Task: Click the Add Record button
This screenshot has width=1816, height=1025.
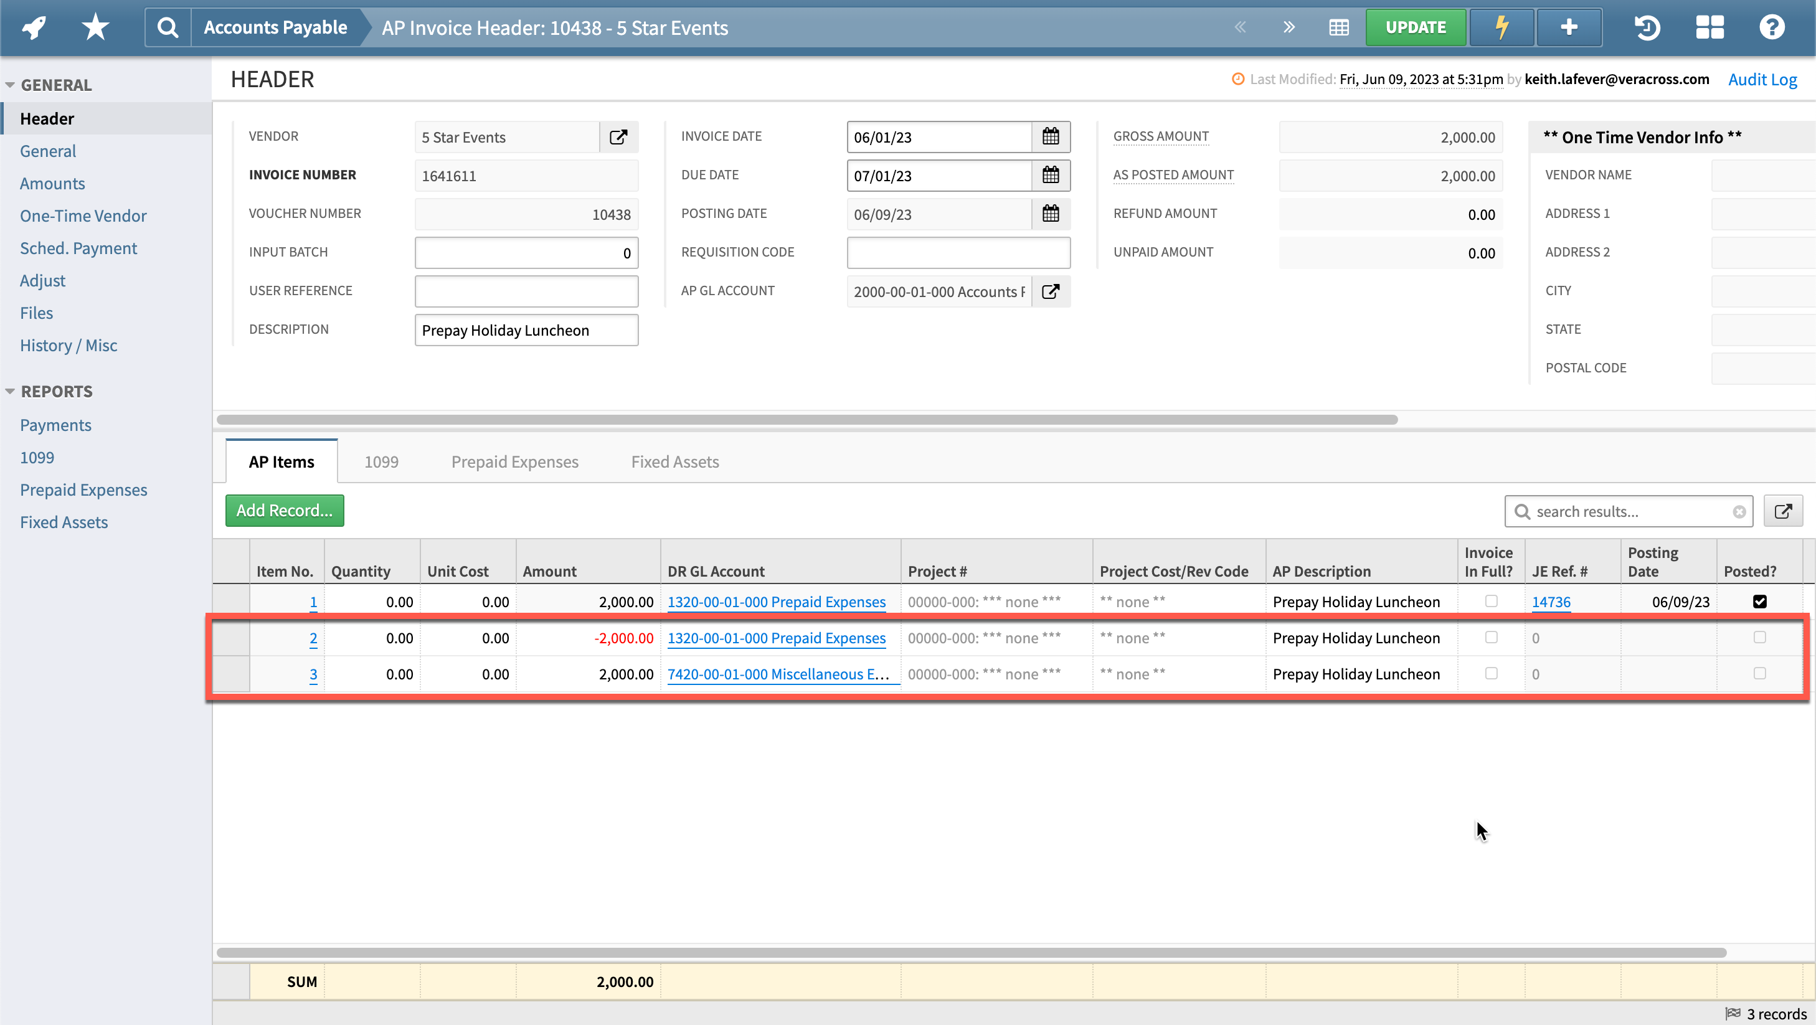Action: 283,509
